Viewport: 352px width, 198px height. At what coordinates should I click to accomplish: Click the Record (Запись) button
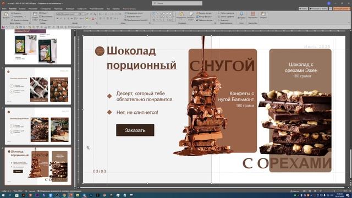click(303, 9)
